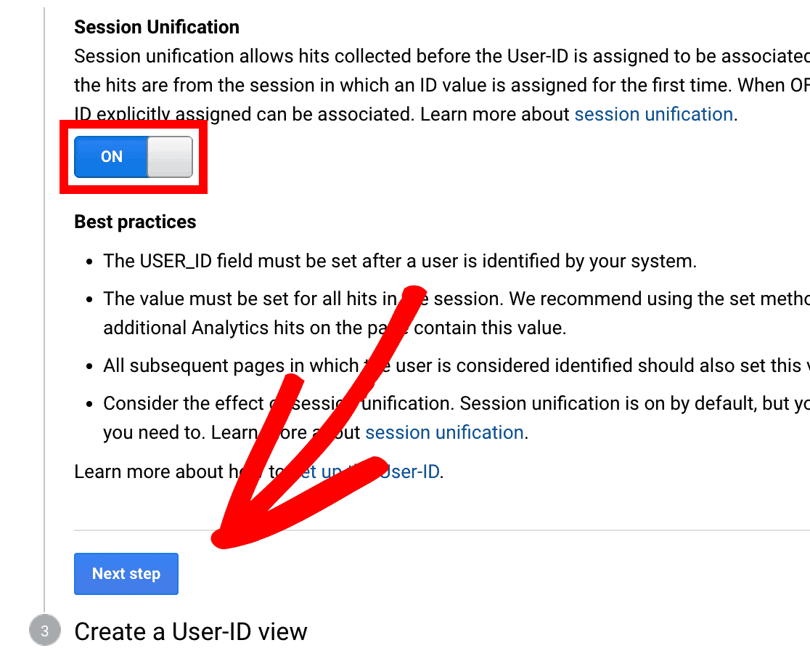The width and height of the screenshot is (810, 664).
Task: Click the bullet dot before USER_ID field item
Action: click(89, 262)
